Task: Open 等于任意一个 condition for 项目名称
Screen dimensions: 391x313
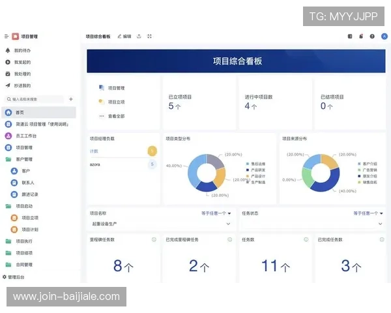Action: (x=216, y=213)
